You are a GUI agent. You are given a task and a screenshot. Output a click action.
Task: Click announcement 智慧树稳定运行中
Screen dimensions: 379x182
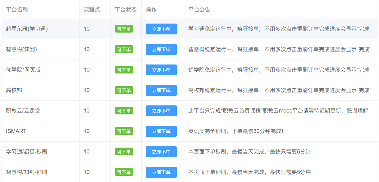tap(280, 49)
